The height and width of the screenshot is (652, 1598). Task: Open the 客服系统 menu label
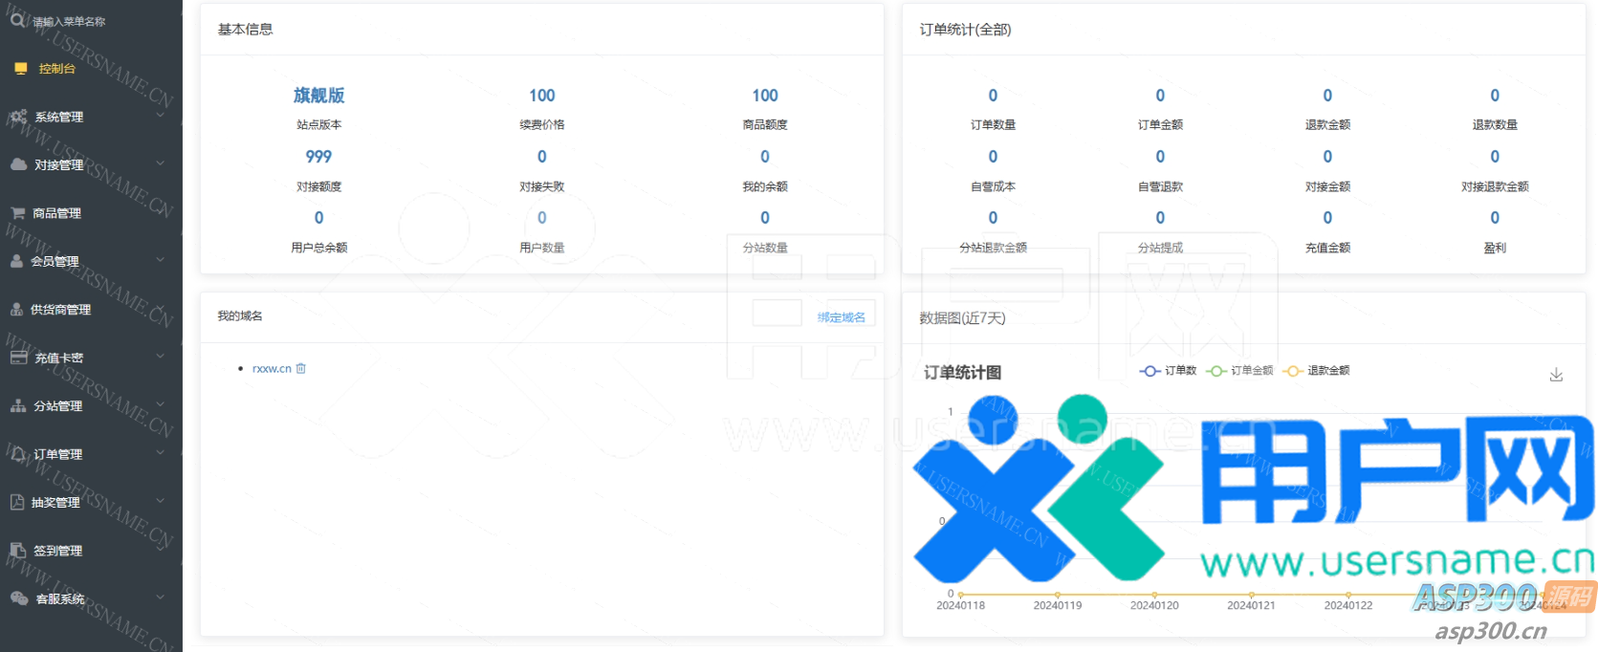pyautogui.click(x=60, y=598)
